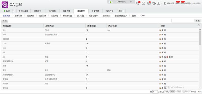Screen dimensions: 202x94
Task: Open the 关联流程 submenu
Action: (55, 16)
